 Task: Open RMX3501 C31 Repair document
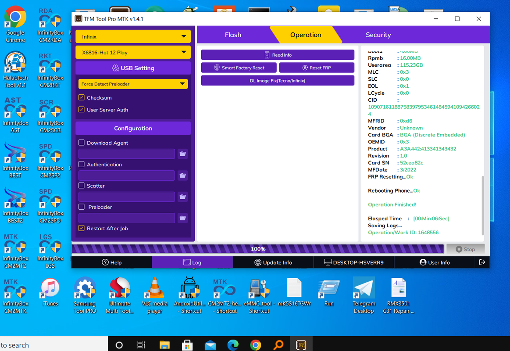coord(399,295)
